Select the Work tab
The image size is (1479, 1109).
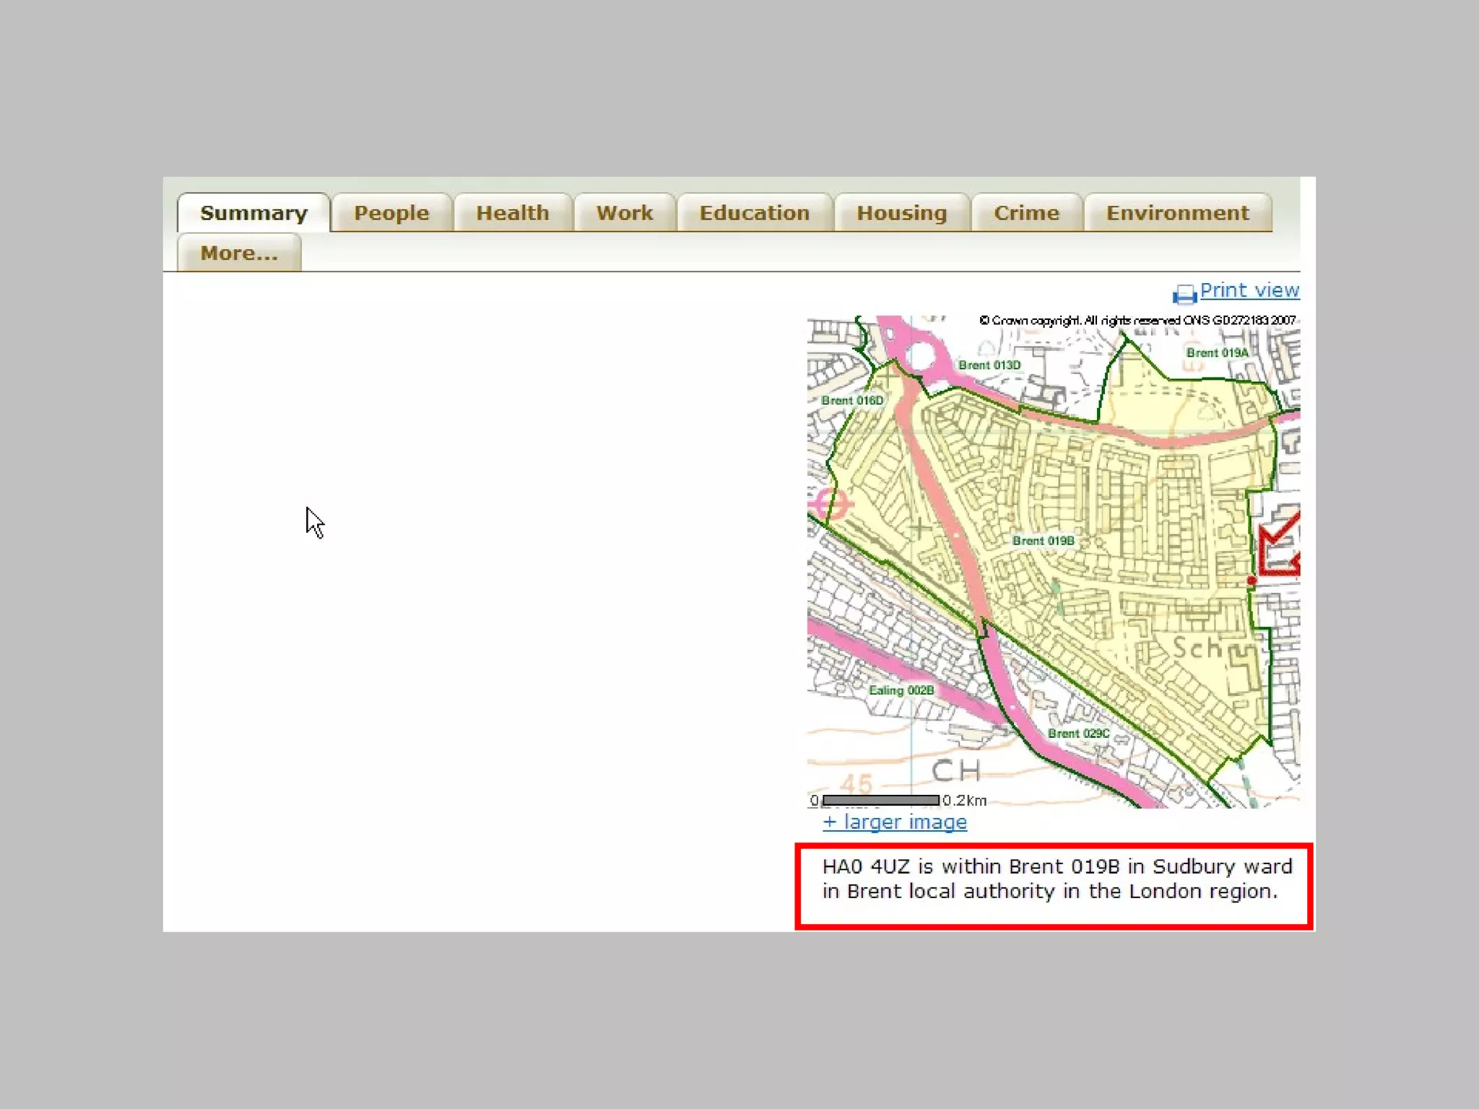pos(624,213)
